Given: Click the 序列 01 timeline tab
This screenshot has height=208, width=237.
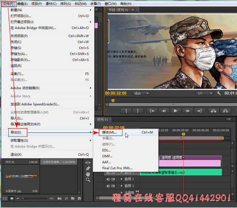Looking at the screenshot, I should click(102, 119).
